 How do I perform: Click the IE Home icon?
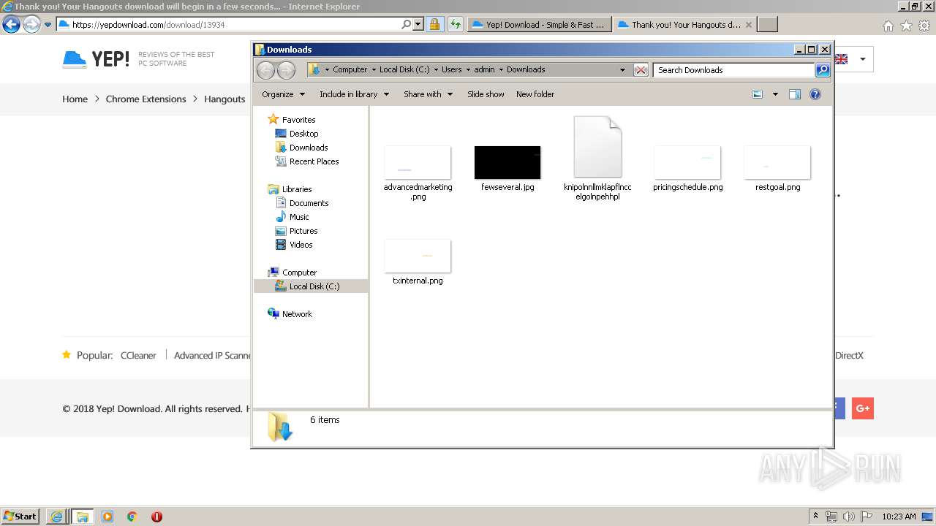click(888, 26)
